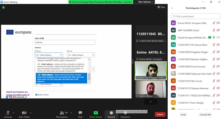Click Invite button in participants panel
221x119 pixels.
183,115
